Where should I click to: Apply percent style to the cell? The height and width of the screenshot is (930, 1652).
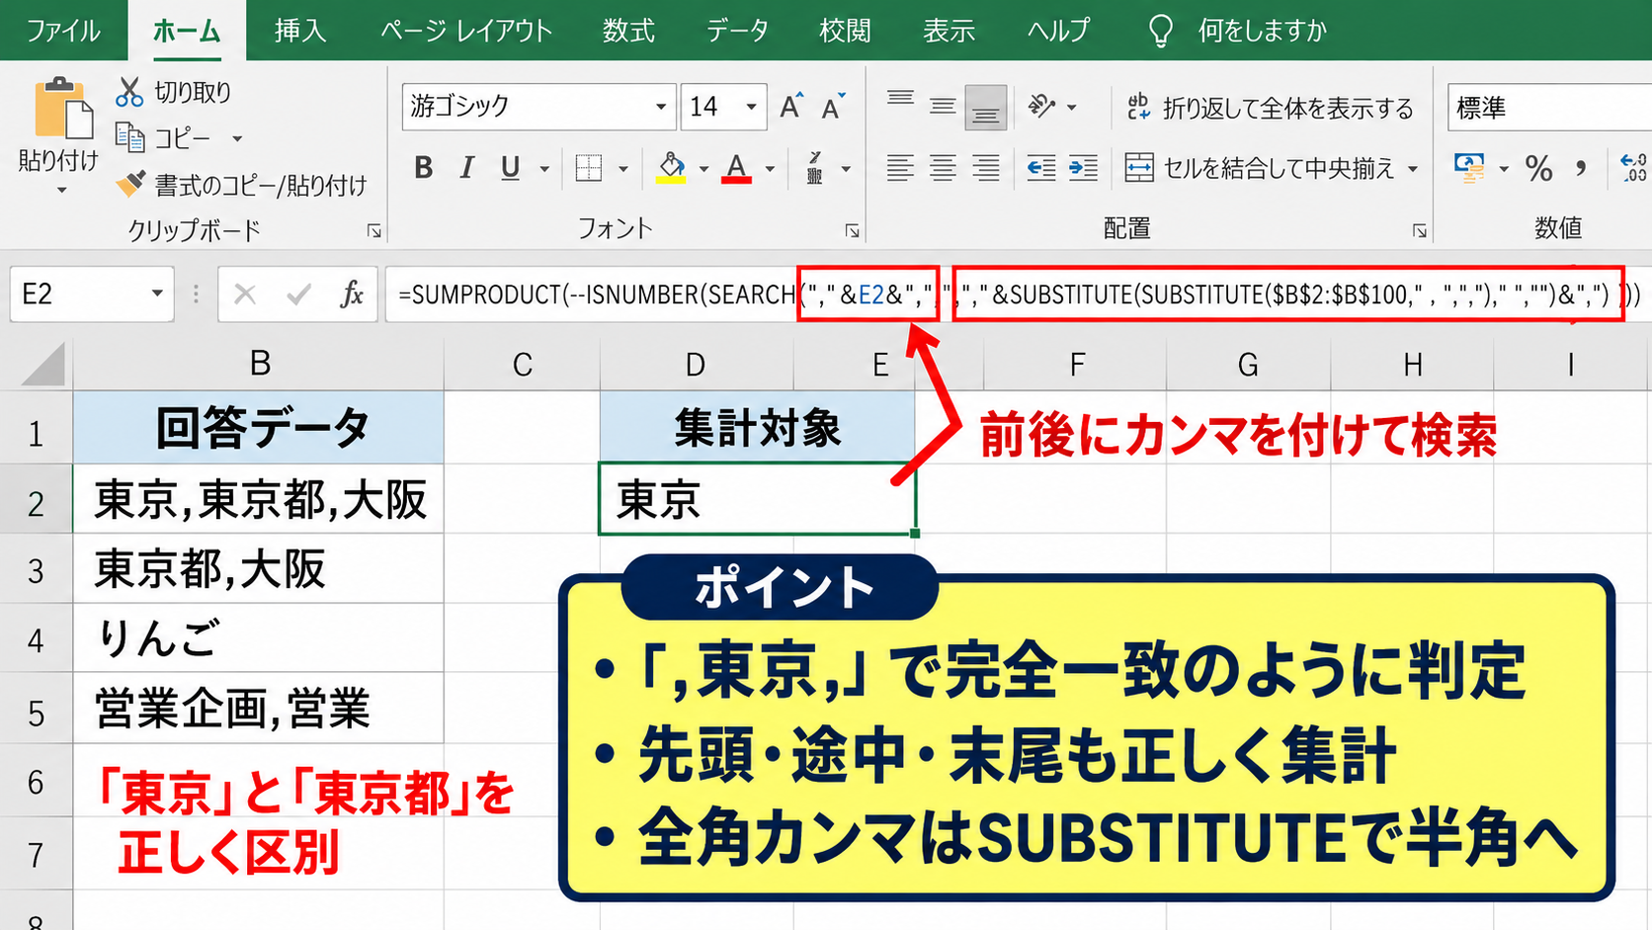(1538, 168)
